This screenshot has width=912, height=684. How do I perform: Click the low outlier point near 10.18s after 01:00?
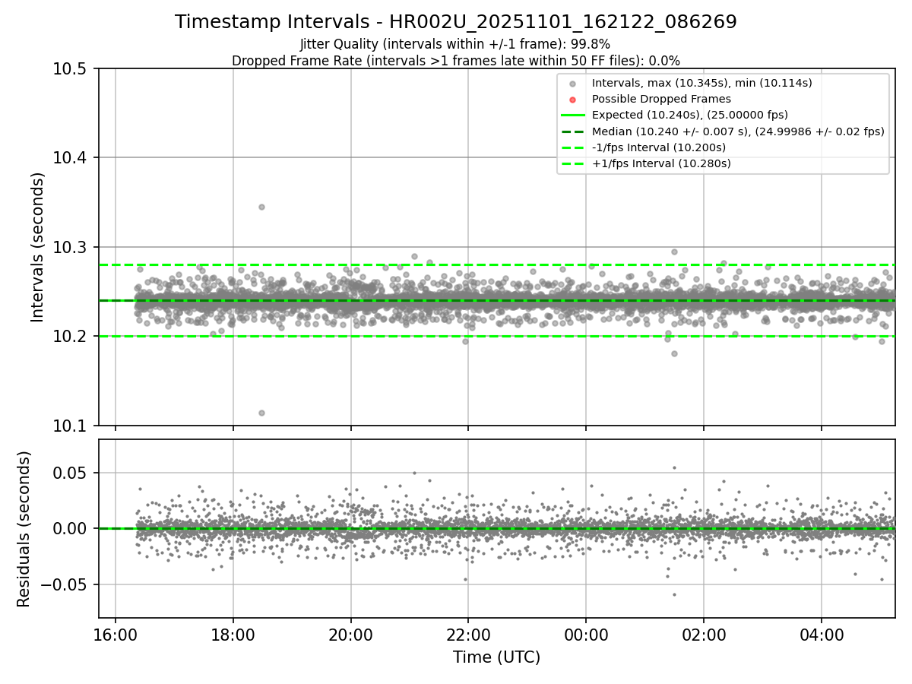pyautogui.click(x=674, y=353)
